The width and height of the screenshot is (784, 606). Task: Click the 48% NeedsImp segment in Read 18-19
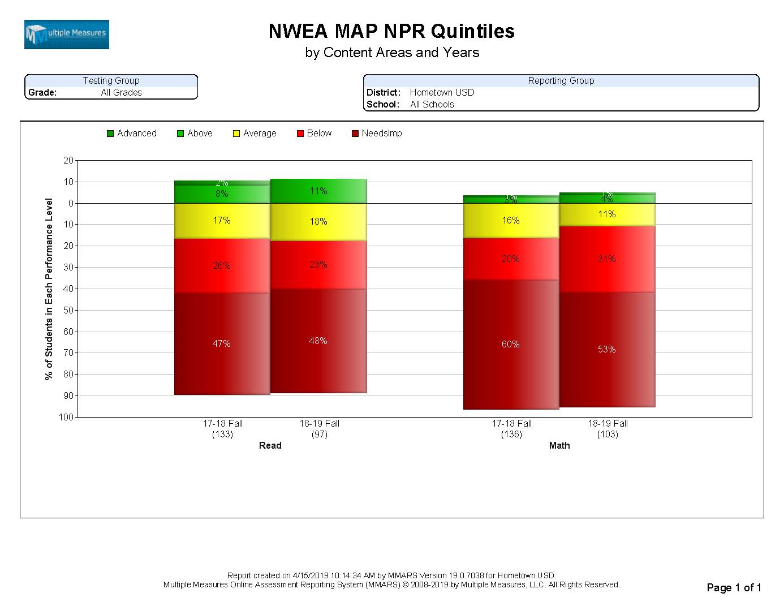(x=318, y=341)
